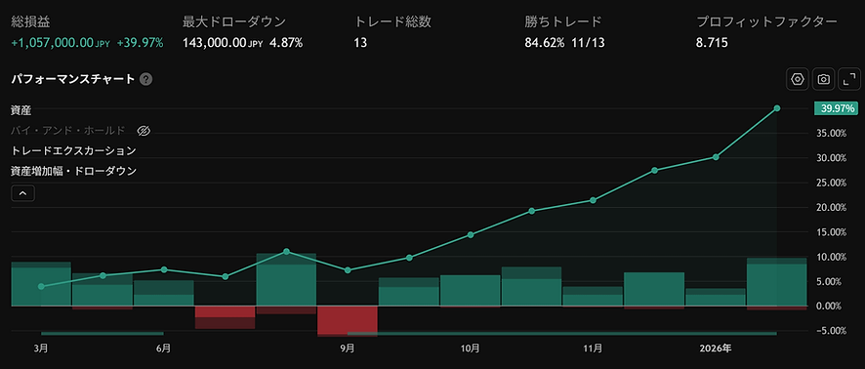Click the 6月 label on the time axis

163,348
